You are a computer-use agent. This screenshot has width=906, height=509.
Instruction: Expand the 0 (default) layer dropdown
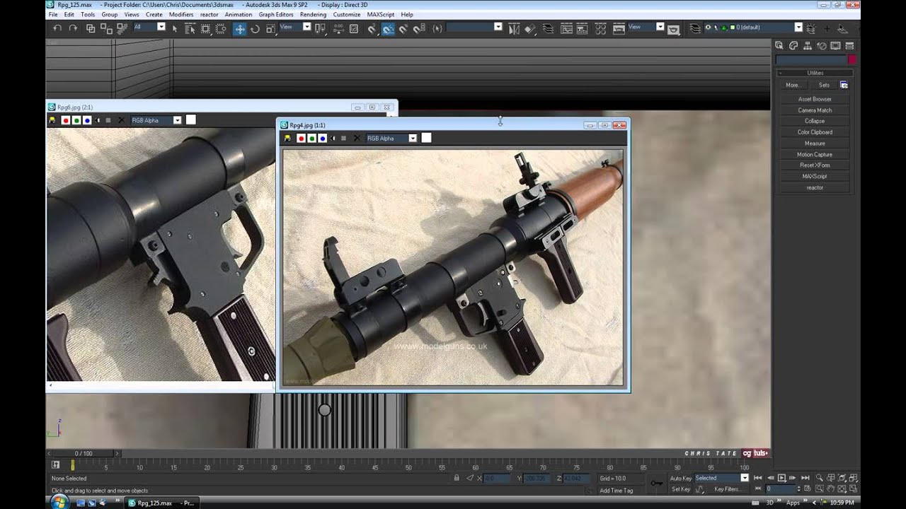[798, 28]
